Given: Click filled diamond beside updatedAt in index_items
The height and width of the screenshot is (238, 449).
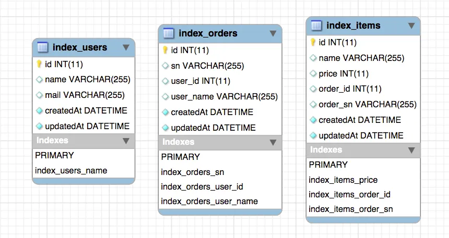Looking at the screenshot, I should coord(313,135).
